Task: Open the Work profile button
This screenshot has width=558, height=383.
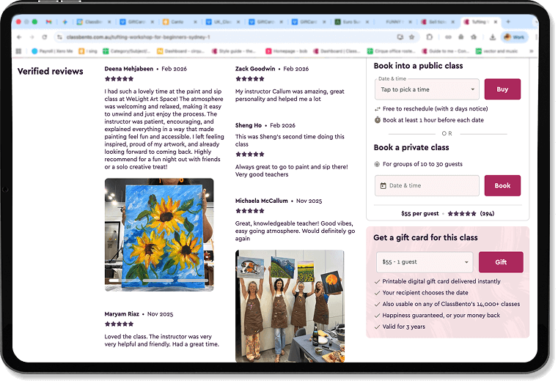Action: click(x=515, y=37)
